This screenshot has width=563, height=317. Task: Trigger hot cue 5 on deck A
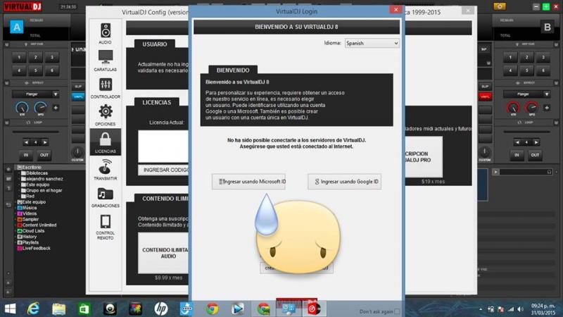[36, 70]
